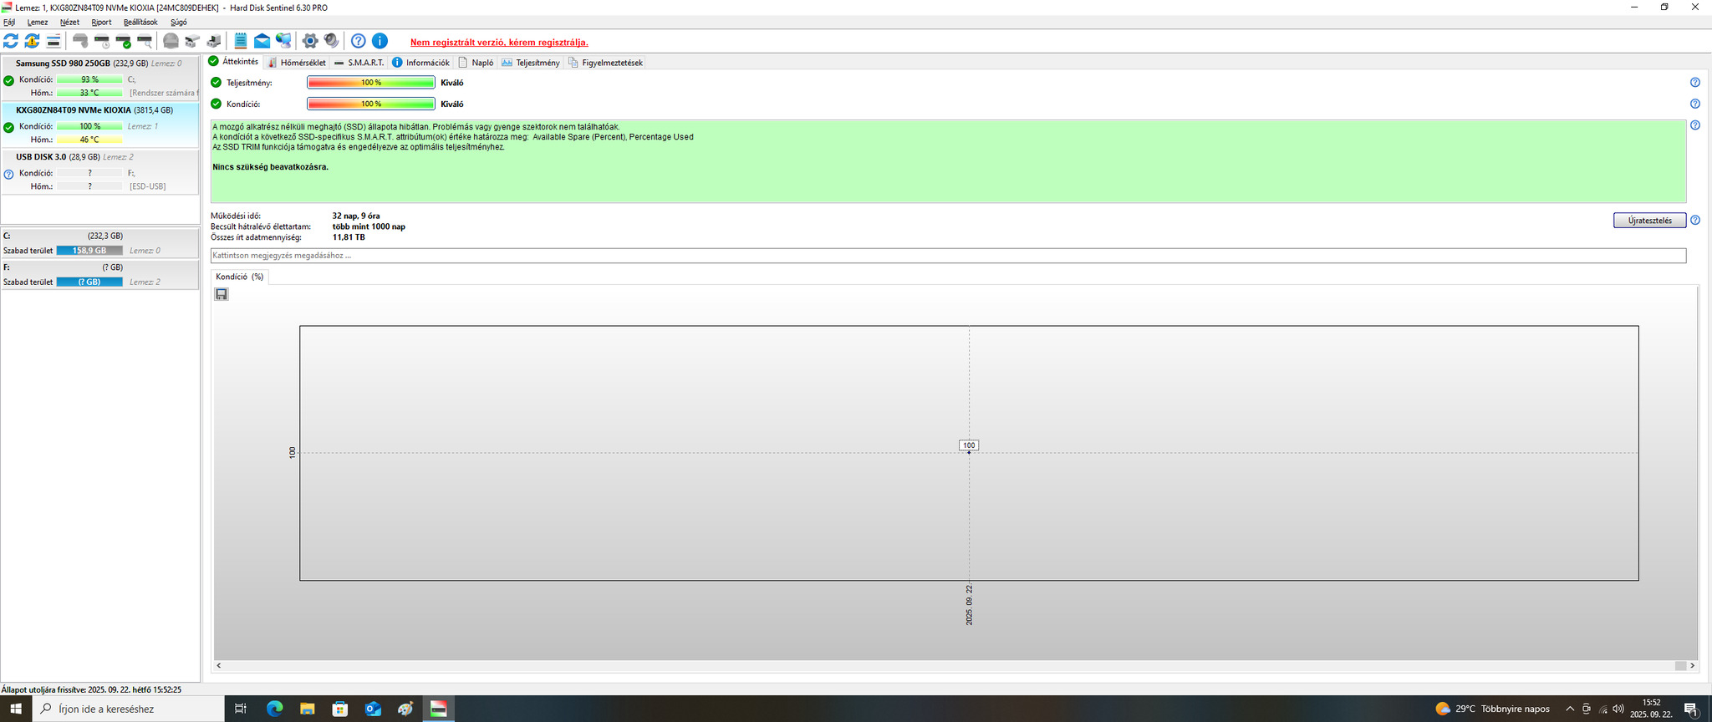
Task: Click the C: free space 158,9 GB bar
Action: coord(89,251)
